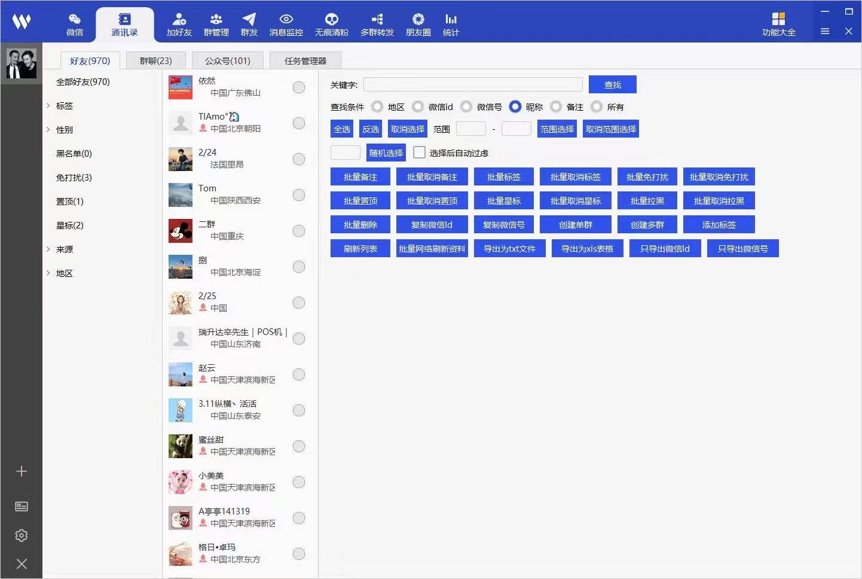Open the 群发 mass send tool

point(249,25)
